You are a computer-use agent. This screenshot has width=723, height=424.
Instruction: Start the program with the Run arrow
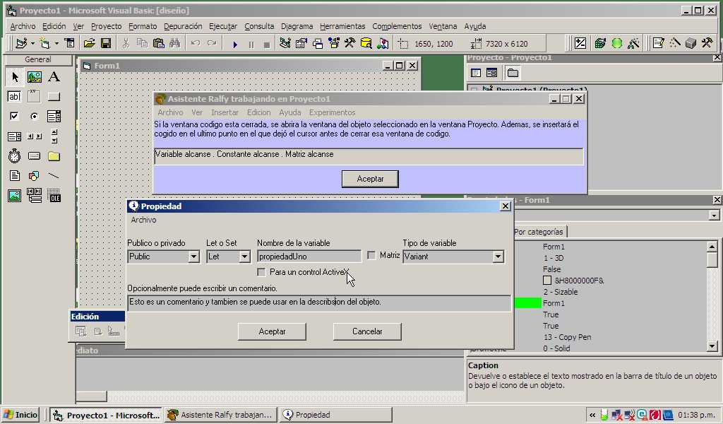point(234,45)
